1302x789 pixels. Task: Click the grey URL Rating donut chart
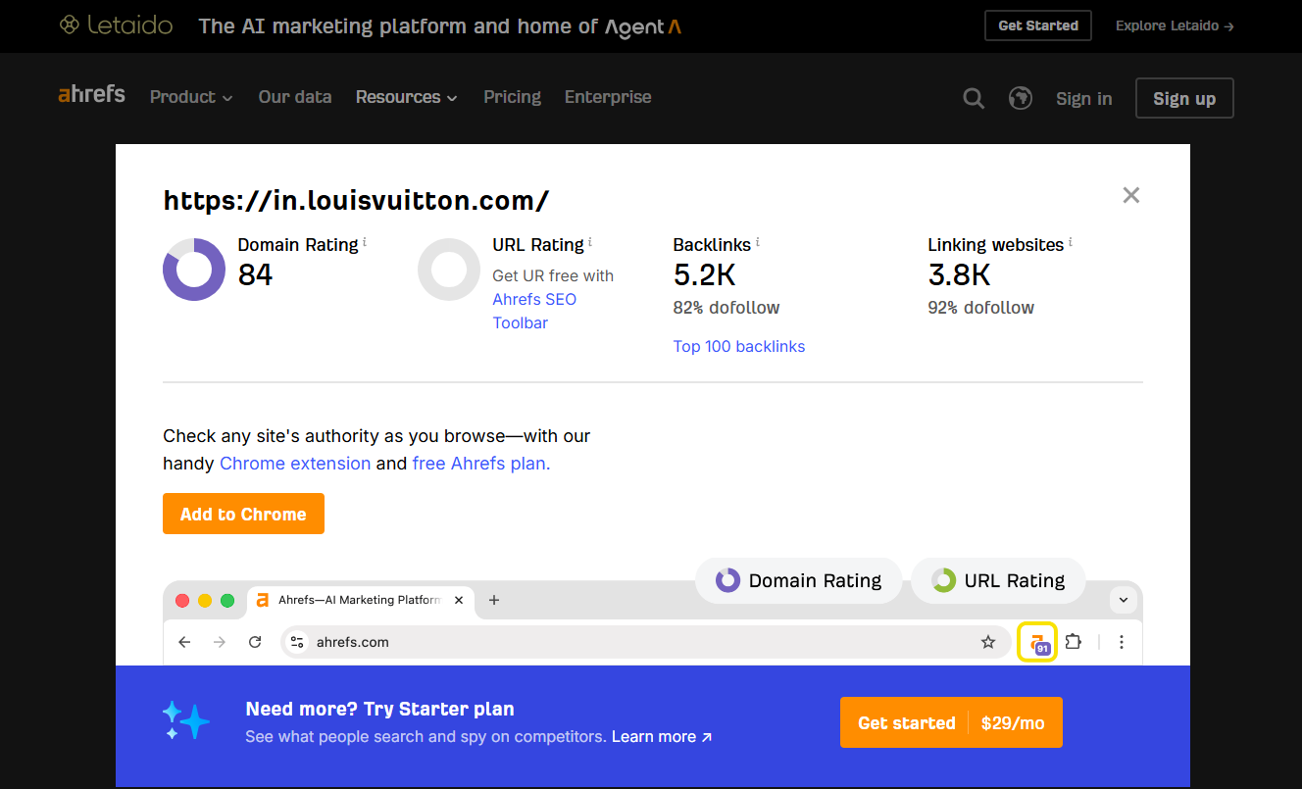pyautogui.click(x=449, y=270)
